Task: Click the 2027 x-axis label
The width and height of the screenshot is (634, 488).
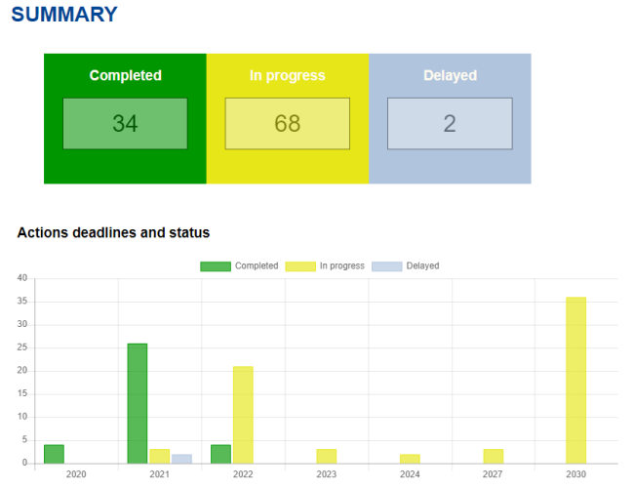Action: (493, 474)
